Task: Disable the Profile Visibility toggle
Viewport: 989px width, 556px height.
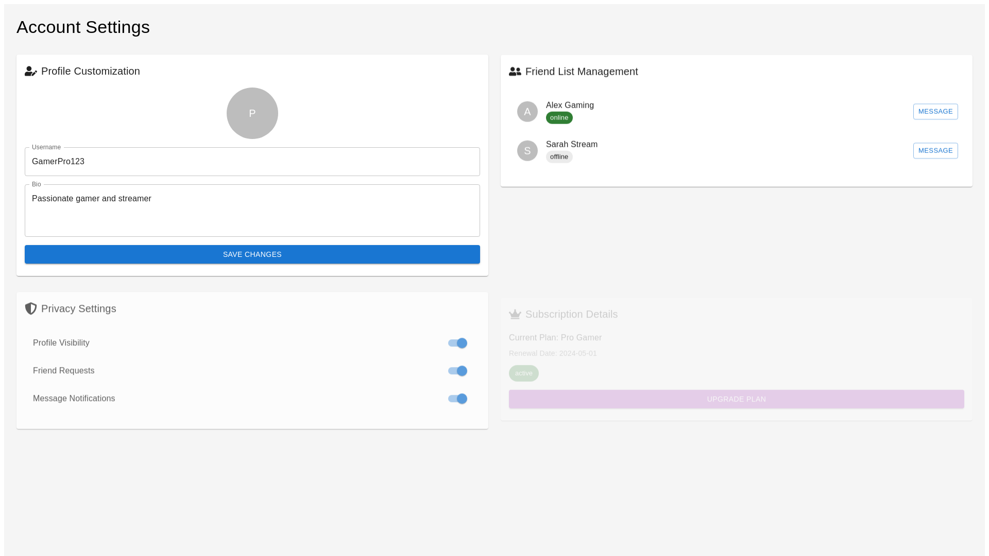Action: coord(457,343)
